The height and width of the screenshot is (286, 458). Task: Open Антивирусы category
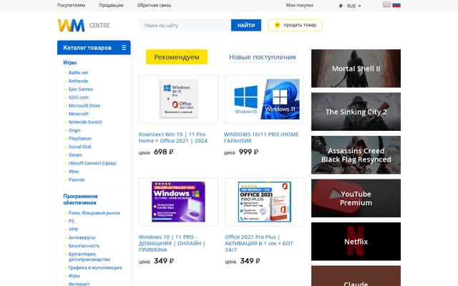82,237
